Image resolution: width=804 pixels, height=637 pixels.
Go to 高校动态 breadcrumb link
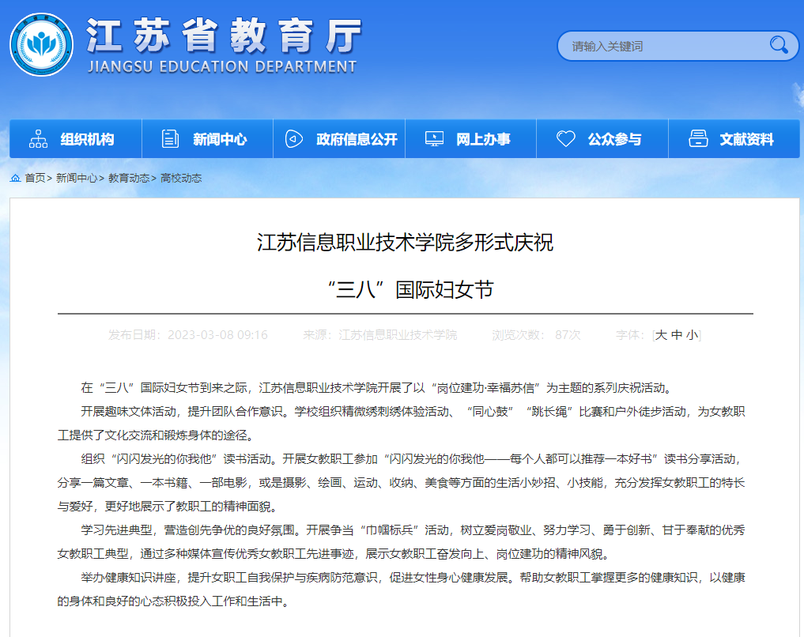(x=181, y=178)
